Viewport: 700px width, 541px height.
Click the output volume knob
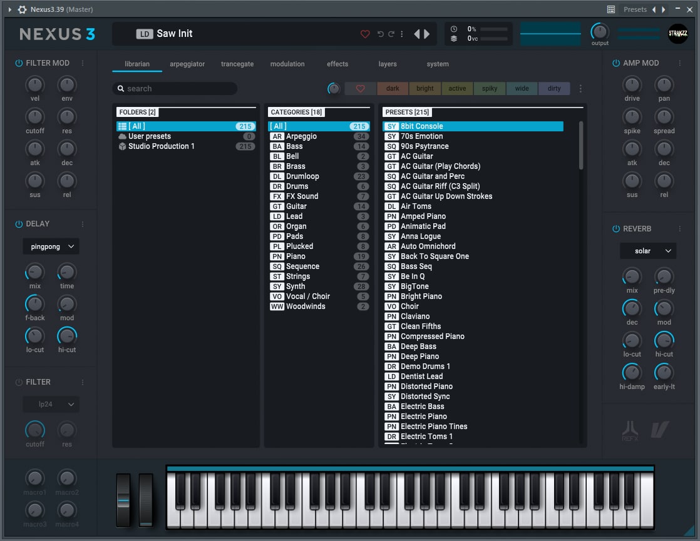[x=600, y=32]
